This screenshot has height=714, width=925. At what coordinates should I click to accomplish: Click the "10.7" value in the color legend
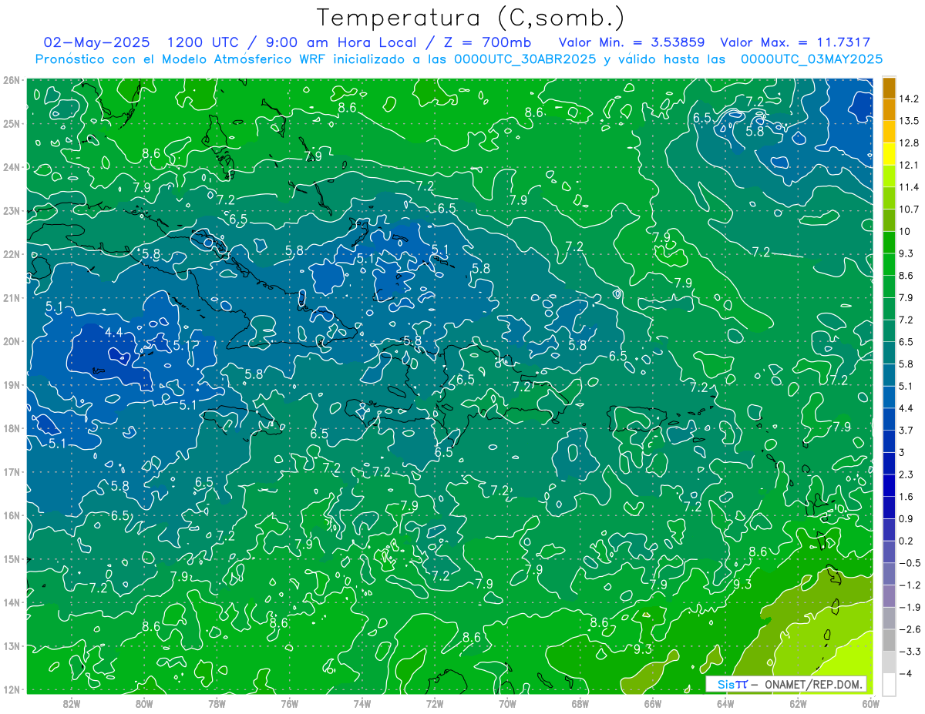coord(909,210)
